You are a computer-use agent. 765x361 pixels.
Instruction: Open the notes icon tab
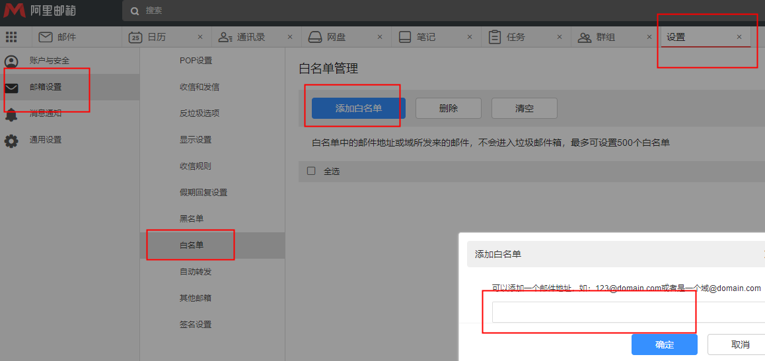click(x=405, y=37)
